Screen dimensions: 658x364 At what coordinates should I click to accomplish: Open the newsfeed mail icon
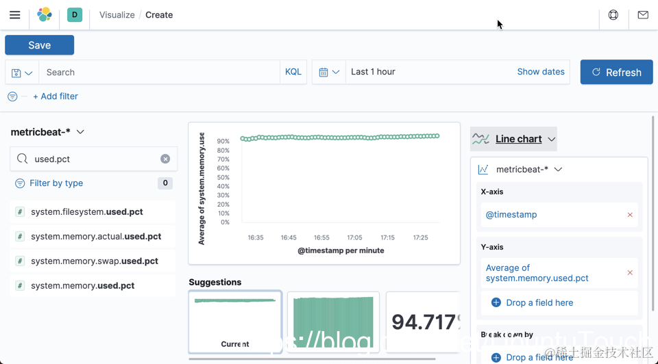coord(643,15)
